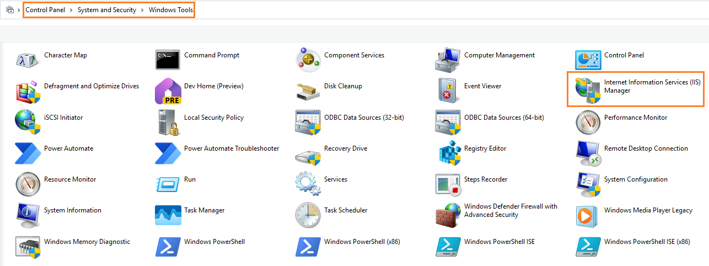This screenshot has height=266, width=709.
Task: Launch the Command Prompt icon
Action: (168, 59)
